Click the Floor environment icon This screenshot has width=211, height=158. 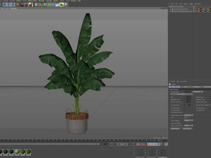tap(57, 5)
